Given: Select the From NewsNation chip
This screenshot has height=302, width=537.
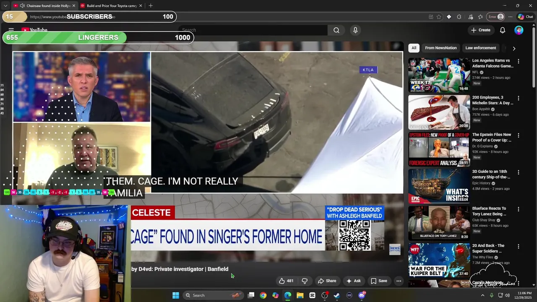Looking at the screenshot, I should (441, 48).
